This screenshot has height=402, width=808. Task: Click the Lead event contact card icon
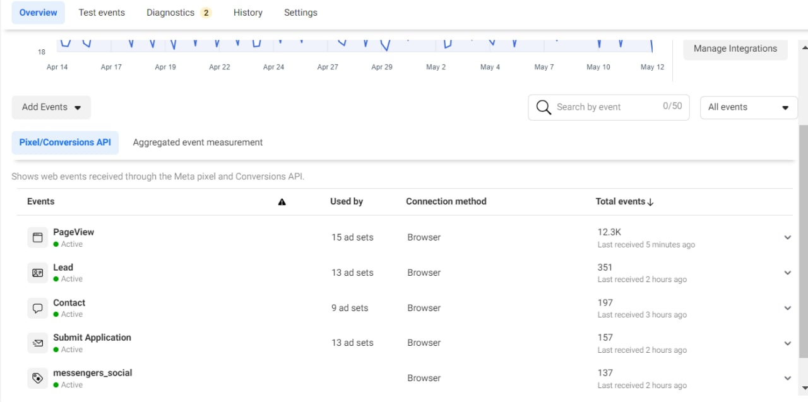point(37,273)
